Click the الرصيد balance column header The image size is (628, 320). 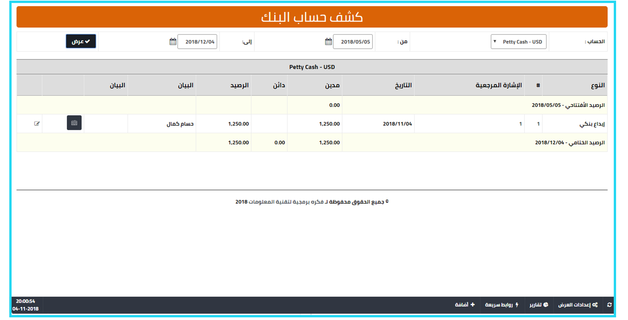click(x=239, y=85)
